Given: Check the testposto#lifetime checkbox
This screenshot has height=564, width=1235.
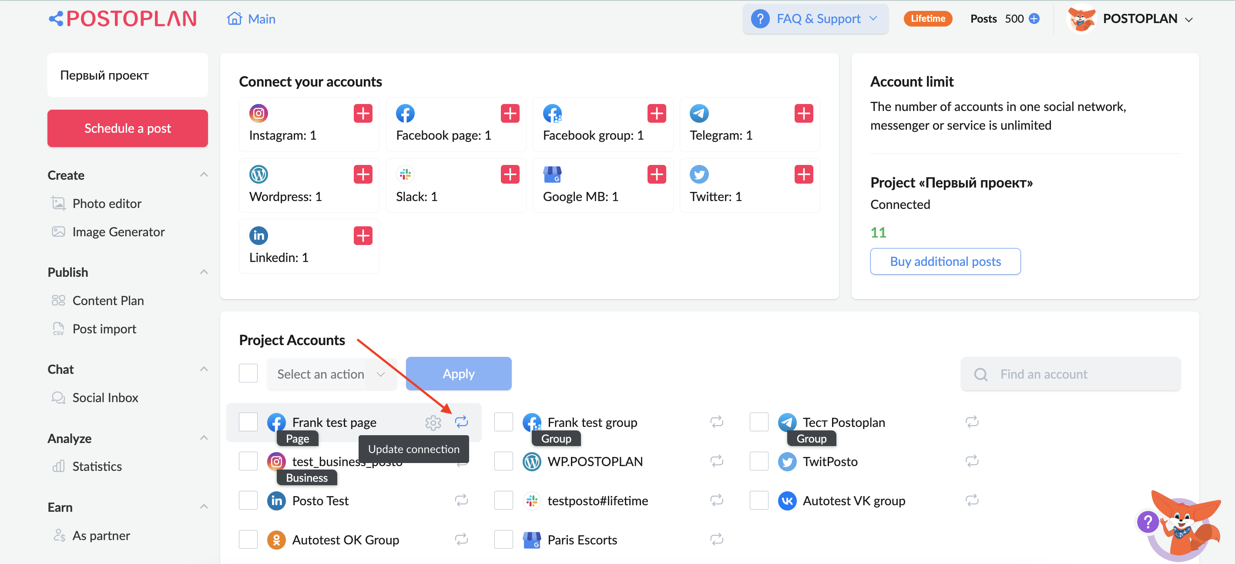Looking at the screenshot, I should 503,500.
